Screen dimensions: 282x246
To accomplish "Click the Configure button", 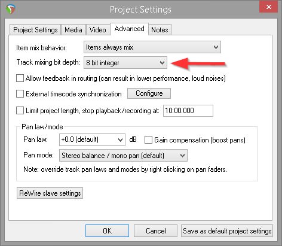I will pos(149,93).
